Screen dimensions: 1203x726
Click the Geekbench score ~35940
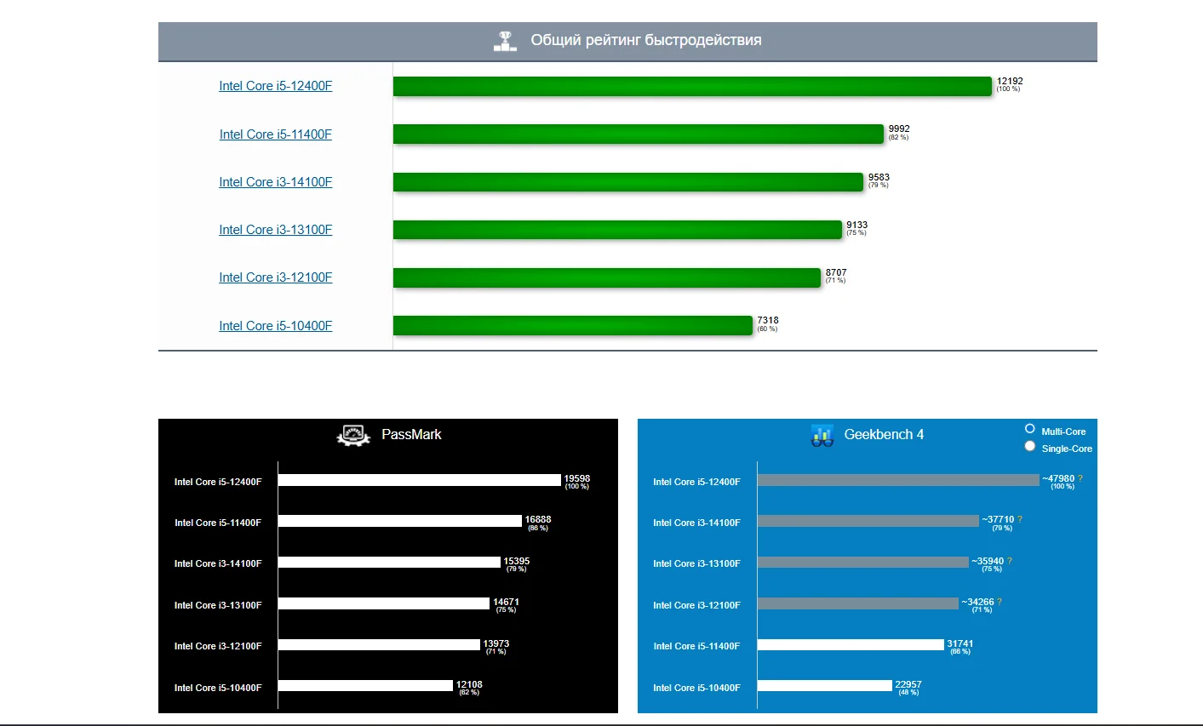pos(988,561)
